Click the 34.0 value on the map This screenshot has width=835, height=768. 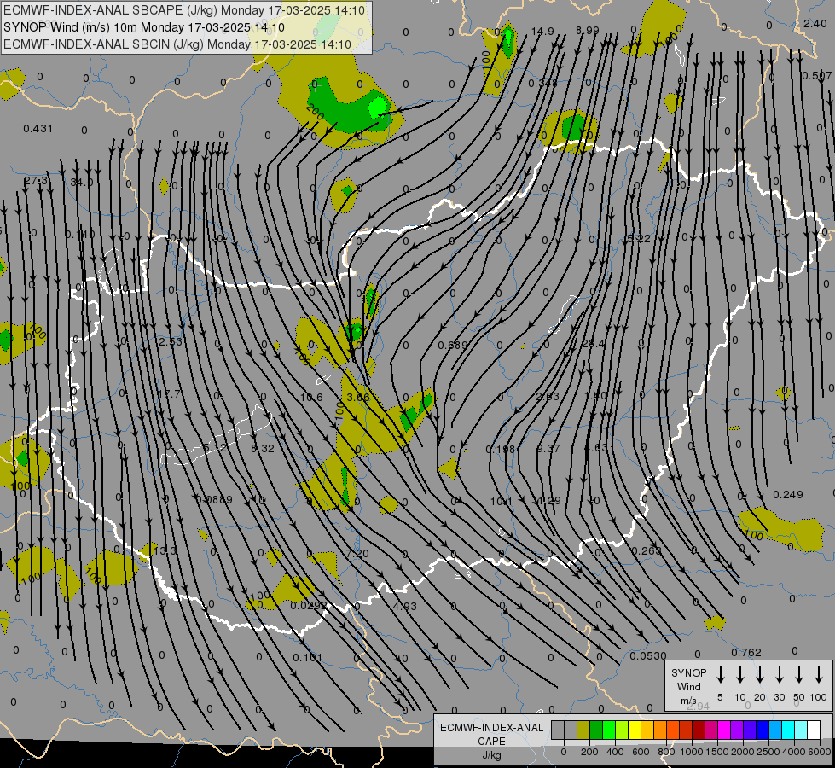pyautogui.click(x=82, y=183)
